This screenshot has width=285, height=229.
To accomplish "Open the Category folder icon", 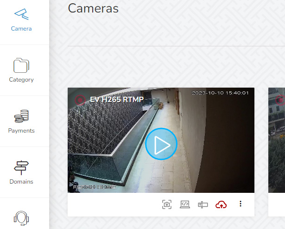I will click(x=21, y=65).
